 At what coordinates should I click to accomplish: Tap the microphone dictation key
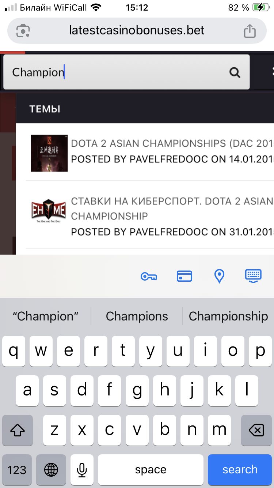tap(82, 470)
